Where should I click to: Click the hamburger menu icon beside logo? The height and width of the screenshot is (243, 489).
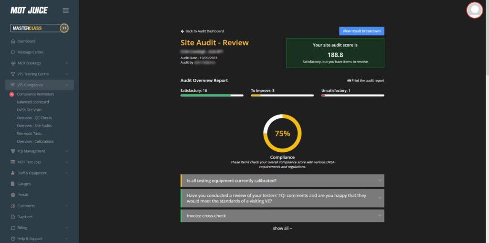[65, 11]
